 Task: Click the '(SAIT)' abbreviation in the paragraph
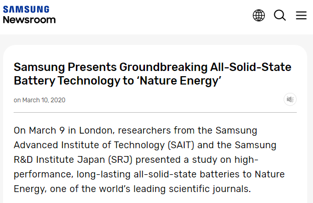click(x=181, y=145)
